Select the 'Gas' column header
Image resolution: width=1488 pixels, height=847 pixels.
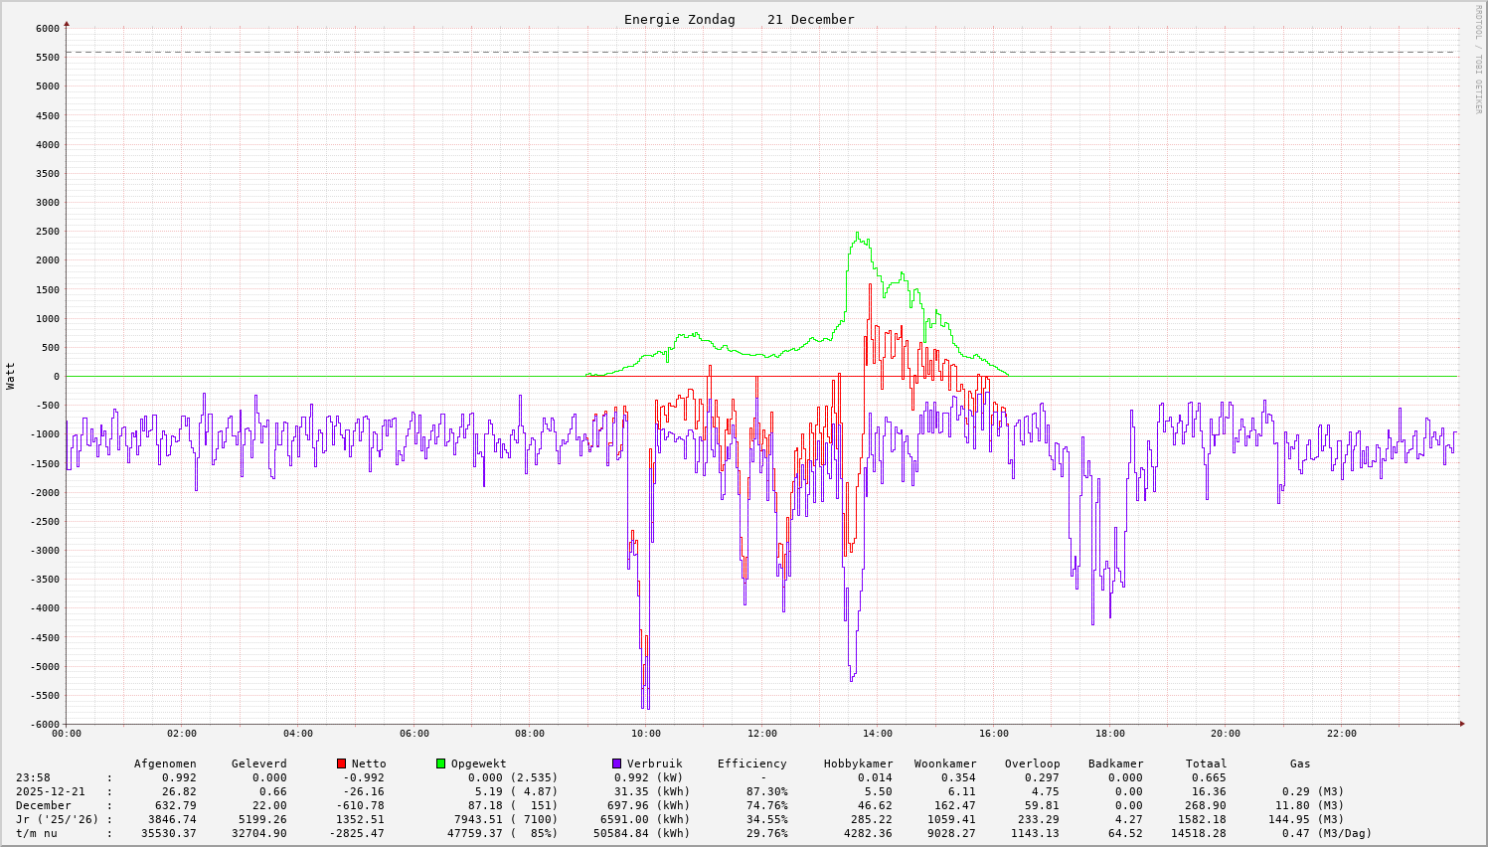coord(1300,763)
